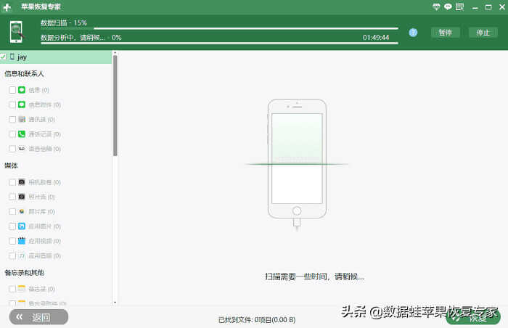Click the 相机胶卷 camera roll icon
Viewport: 508px width, 328px height.
[22, 182]
